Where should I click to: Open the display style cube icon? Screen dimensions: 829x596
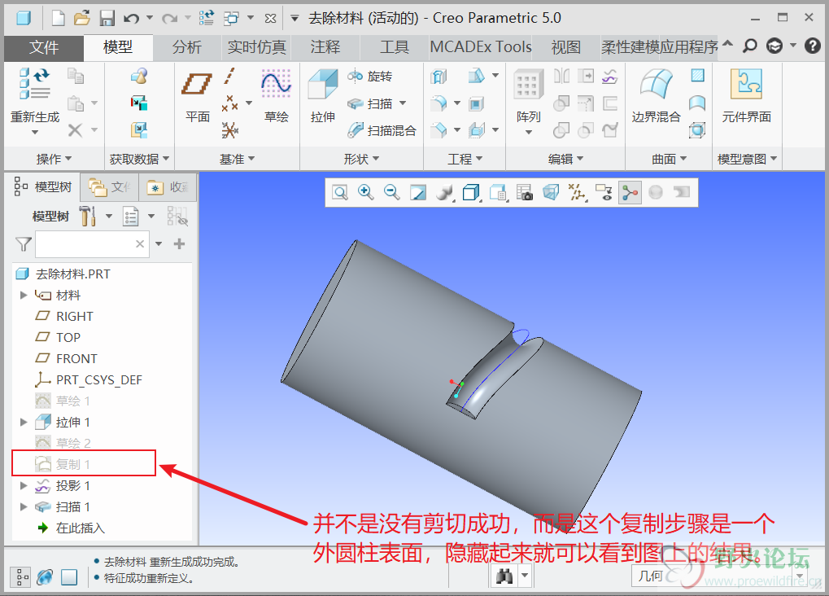click(x=470, y=192)
